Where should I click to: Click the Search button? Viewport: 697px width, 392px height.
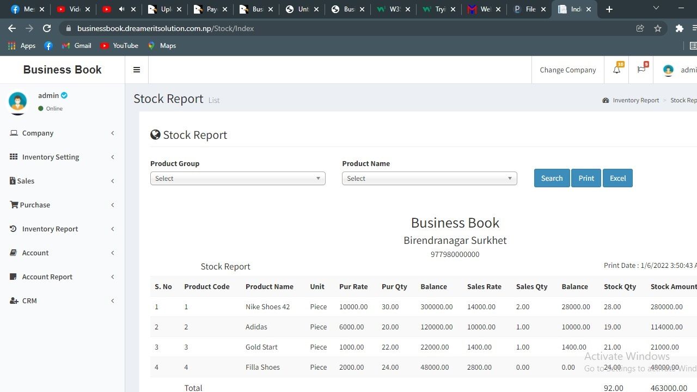click(x=552, y=178)
